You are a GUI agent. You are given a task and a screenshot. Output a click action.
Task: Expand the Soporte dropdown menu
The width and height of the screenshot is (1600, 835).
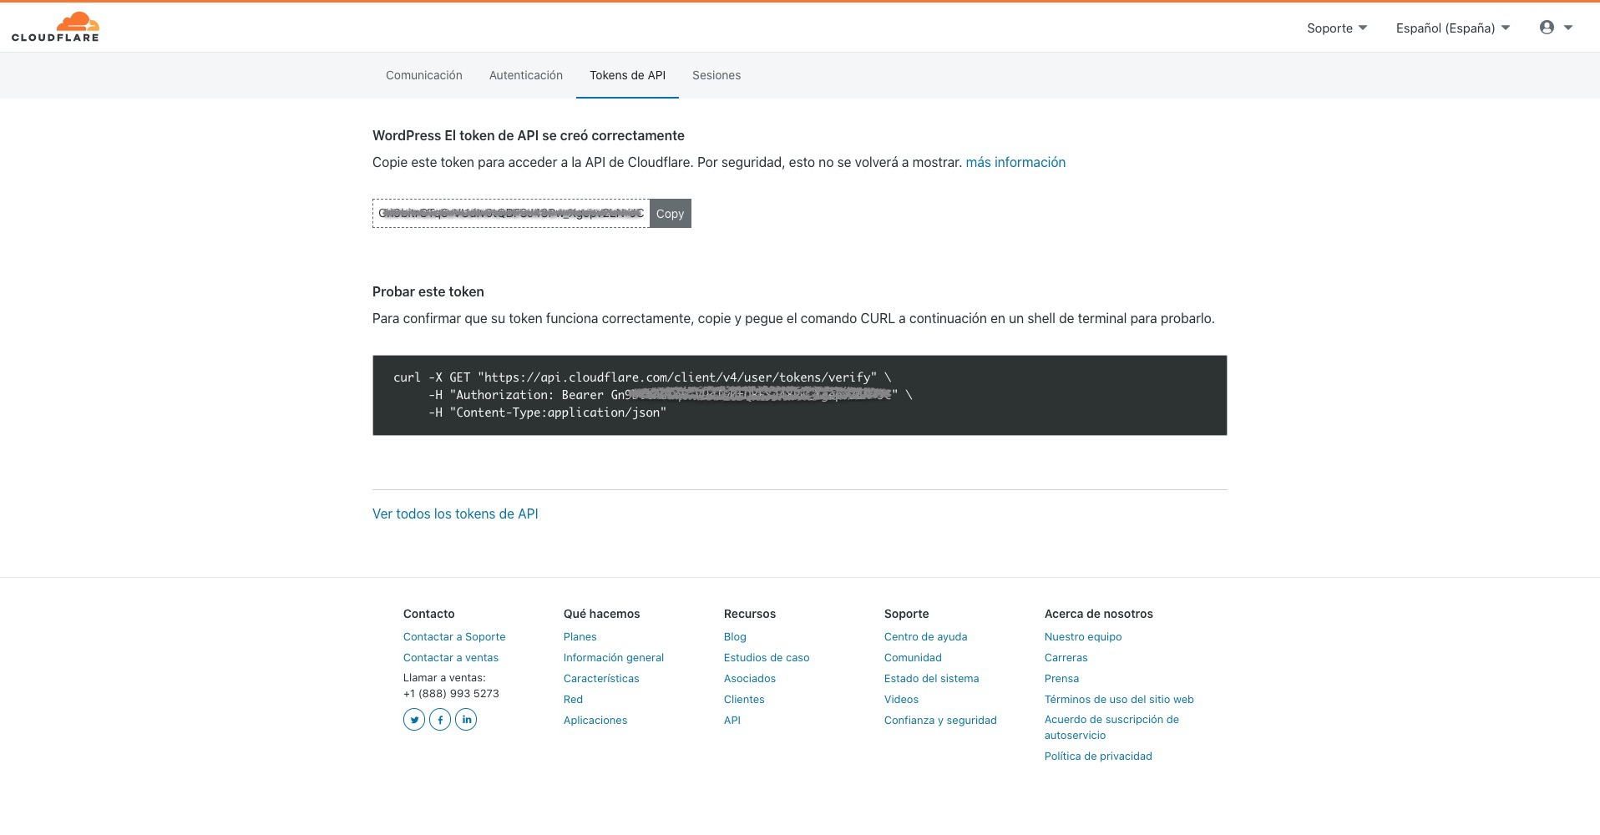(1336, 28)
